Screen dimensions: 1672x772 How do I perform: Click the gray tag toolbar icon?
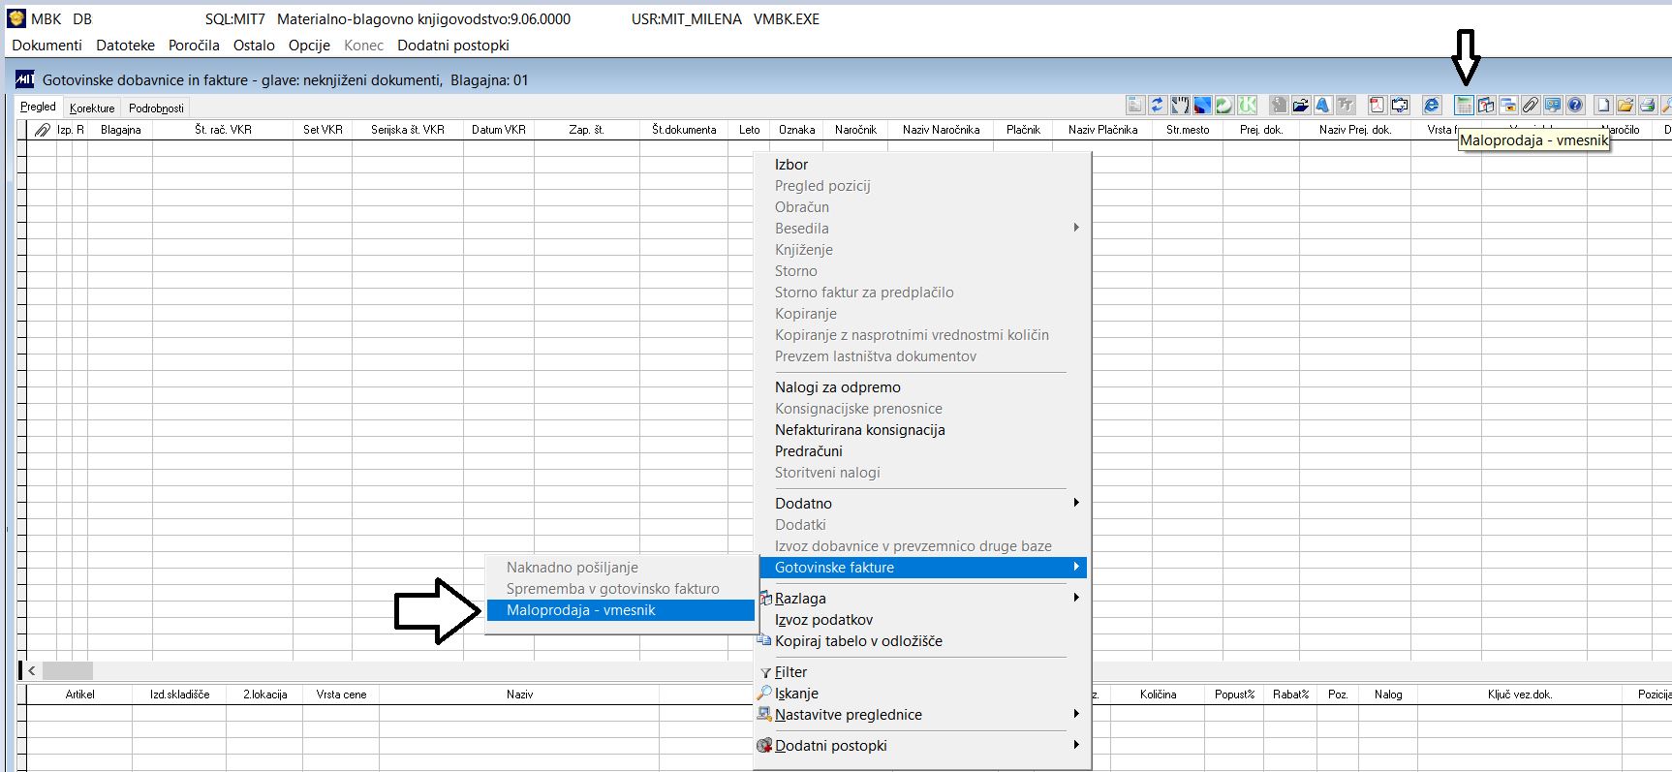tap(1279, 105)
